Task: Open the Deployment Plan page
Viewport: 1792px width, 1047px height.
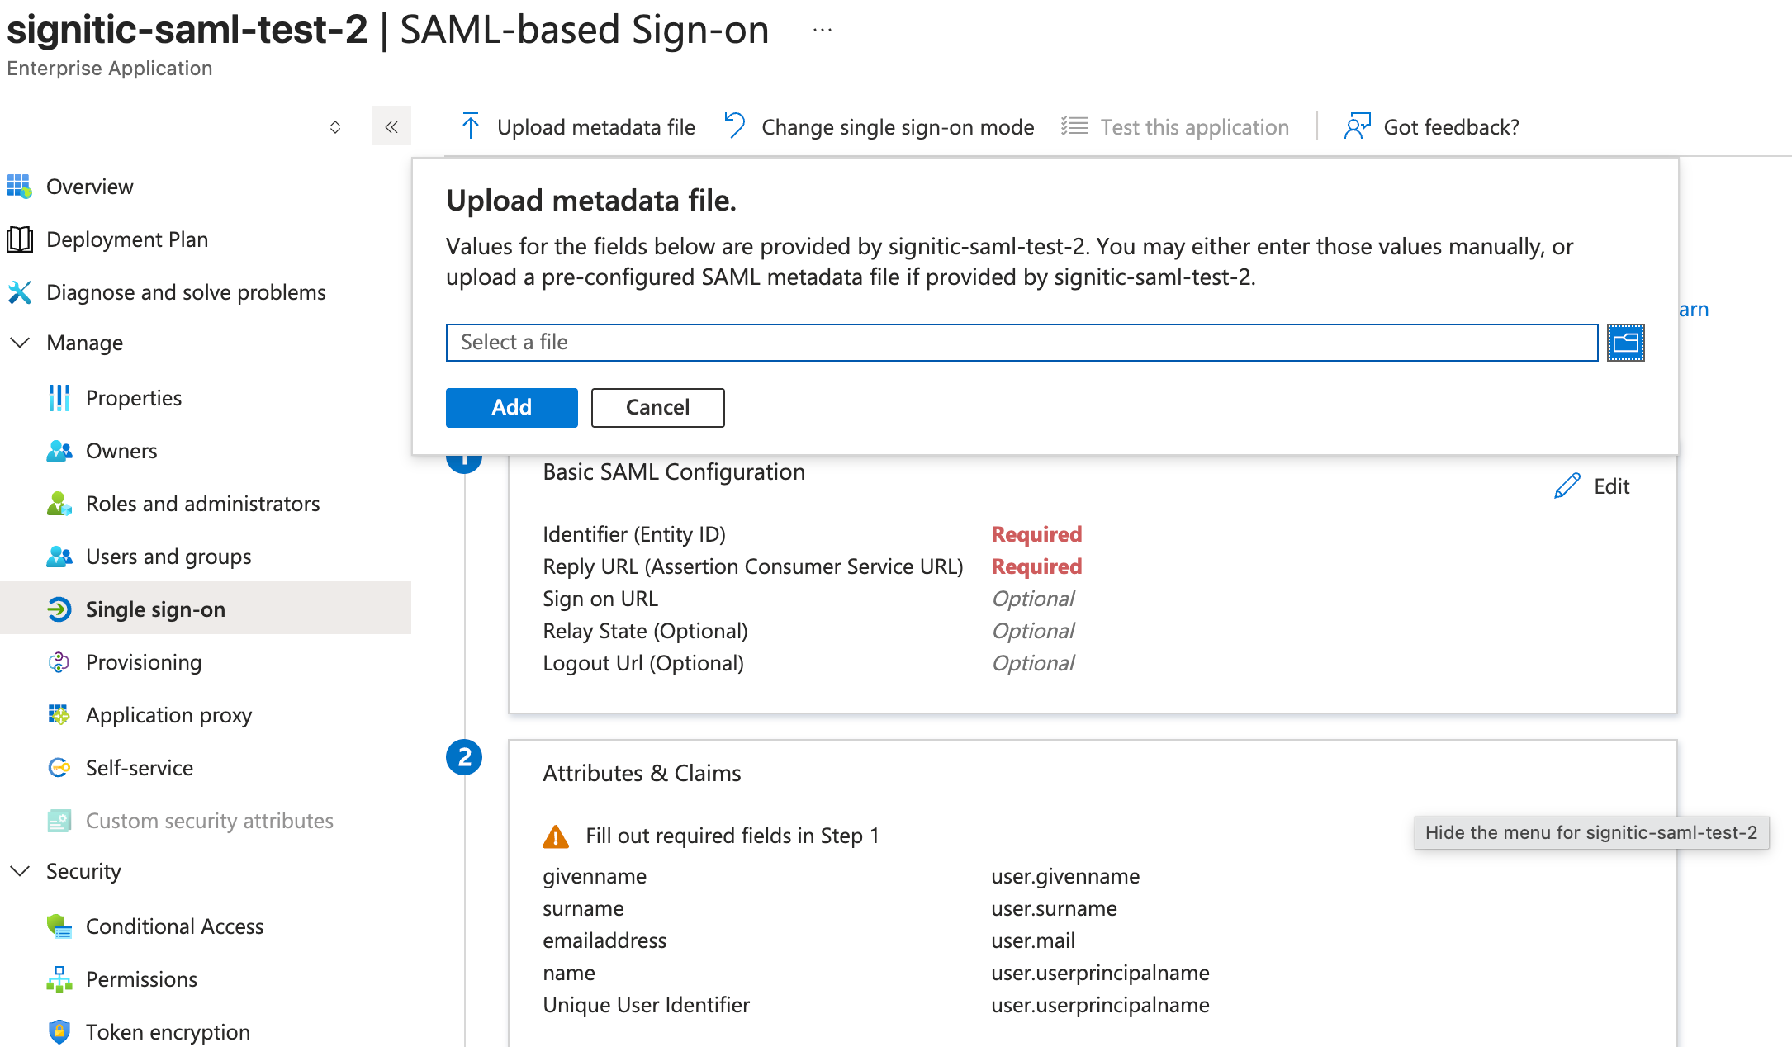Action: pos(127,239)
